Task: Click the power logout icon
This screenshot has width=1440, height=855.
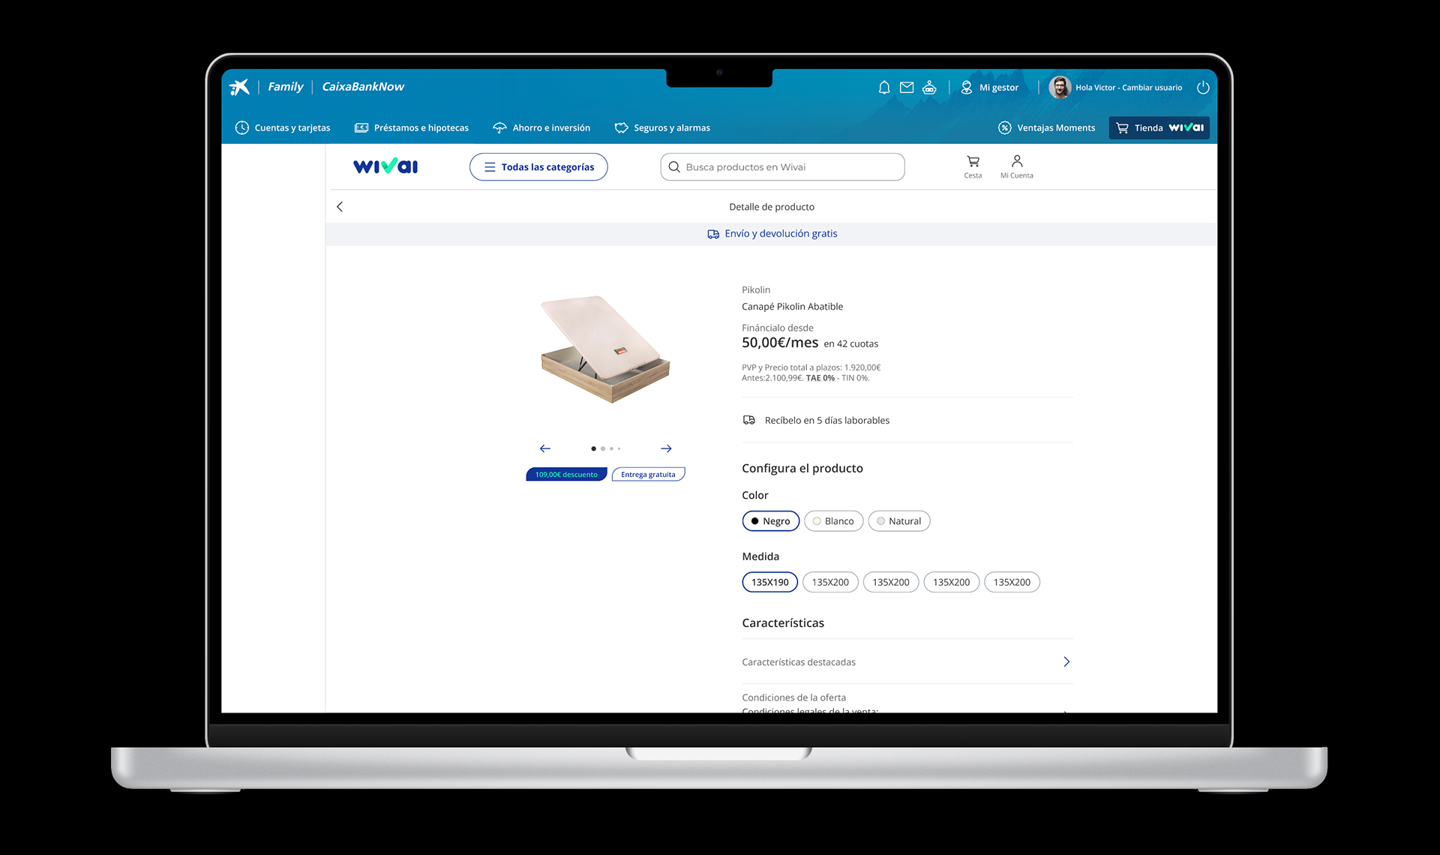Action: click(1203, 88)
